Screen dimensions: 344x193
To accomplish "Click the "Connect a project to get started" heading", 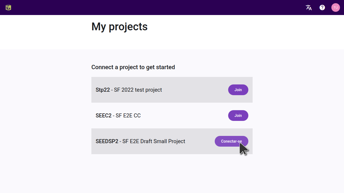I will click(x=133, y=67).
